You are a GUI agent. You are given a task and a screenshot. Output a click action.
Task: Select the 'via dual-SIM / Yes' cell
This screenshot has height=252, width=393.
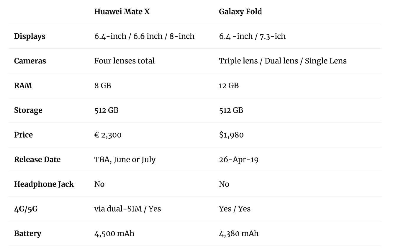(127, 209)
